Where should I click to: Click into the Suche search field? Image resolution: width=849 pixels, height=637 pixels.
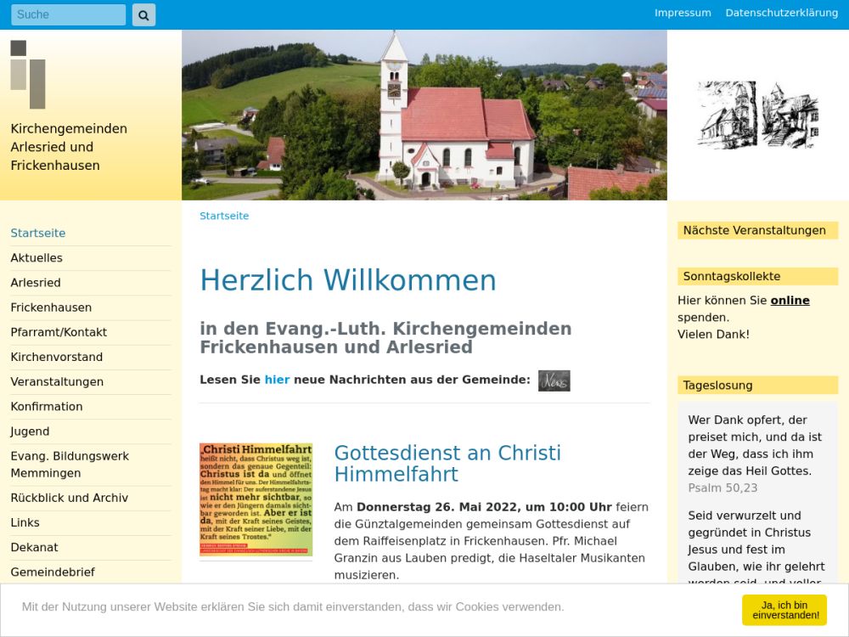[68, 14]
